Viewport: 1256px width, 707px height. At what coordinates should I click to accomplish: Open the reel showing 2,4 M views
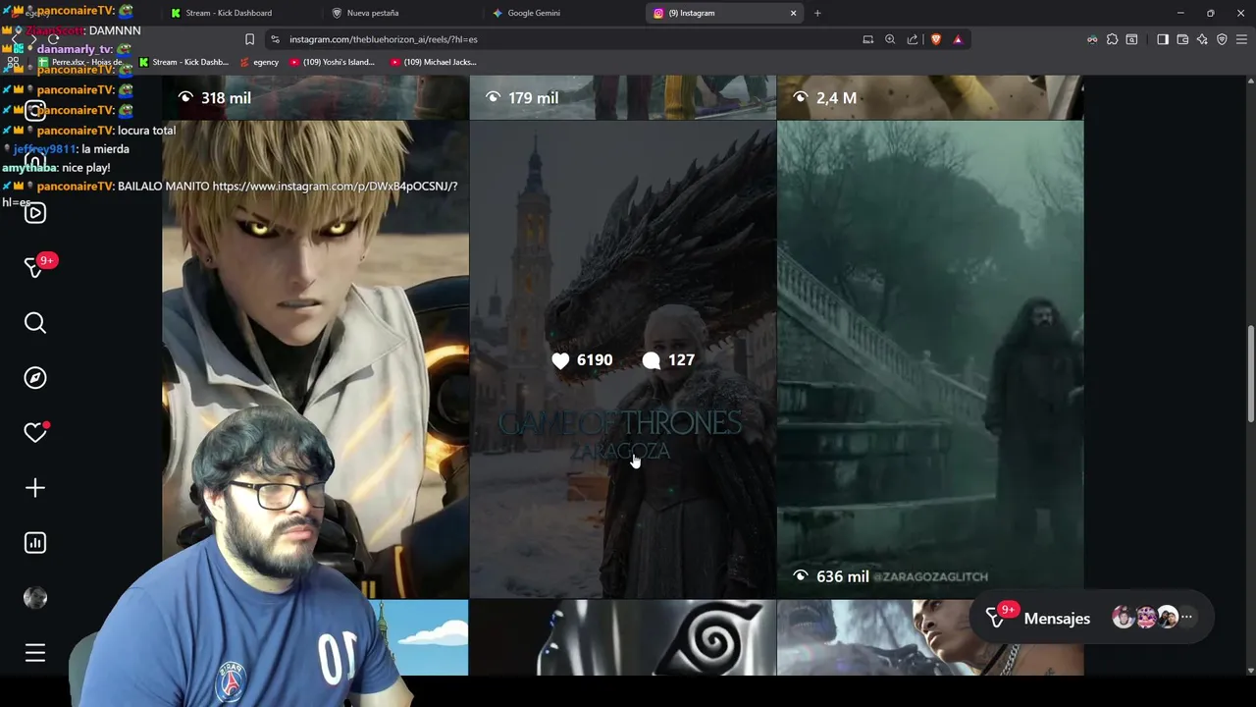(930, 97)
